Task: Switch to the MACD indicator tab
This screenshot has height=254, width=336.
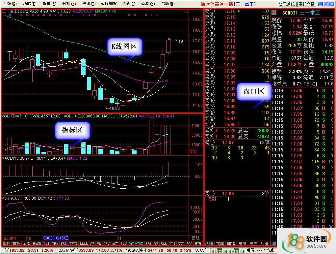Action: coord(37,243)
